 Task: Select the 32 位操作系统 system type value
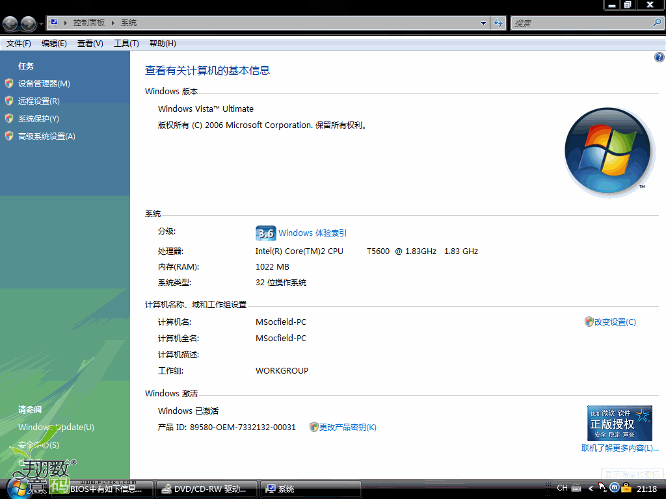pos(281,283)
